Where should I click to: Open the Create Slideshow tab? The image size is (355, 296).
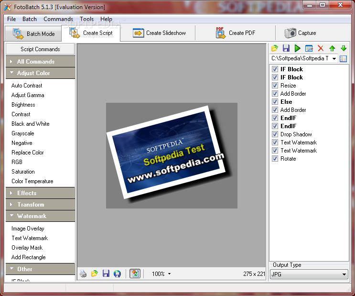pos(159,33)
